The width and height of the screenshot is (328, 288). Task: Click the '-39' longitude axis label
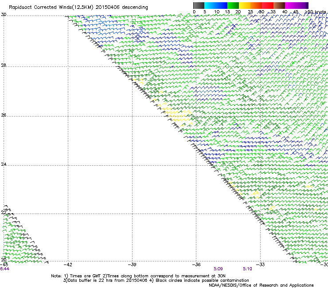(x=132, y=265)
